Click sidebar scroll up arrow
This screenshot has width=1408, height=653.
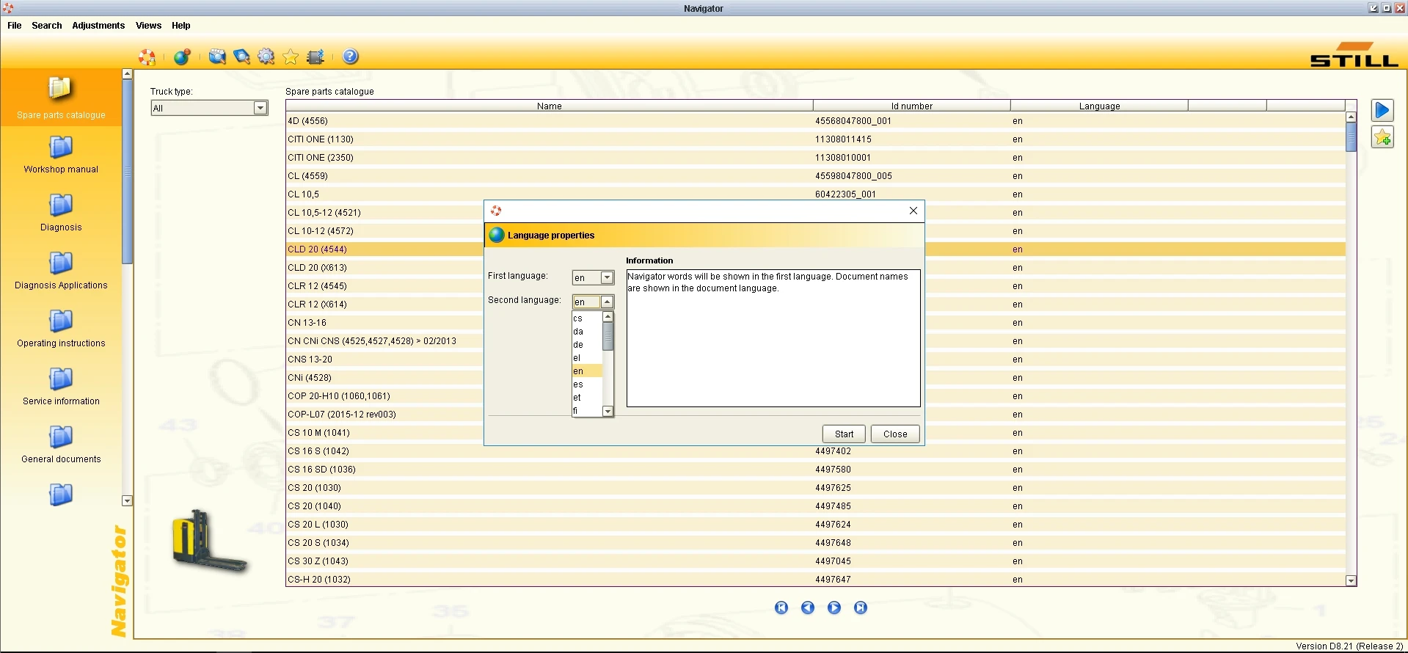(x=127, y=73)
